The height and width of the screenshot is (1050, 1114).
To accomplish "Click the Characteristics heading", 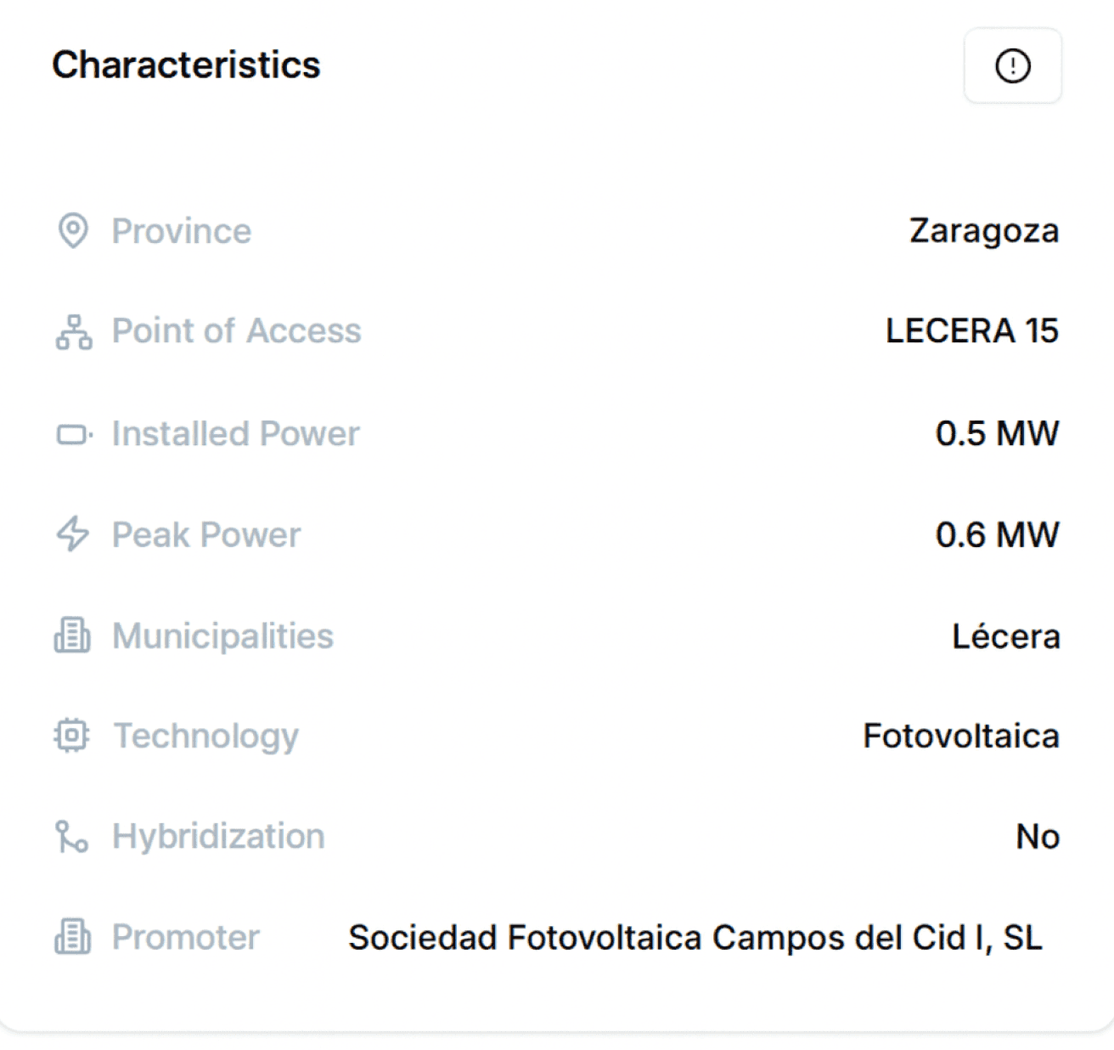I will coord(186,65).
